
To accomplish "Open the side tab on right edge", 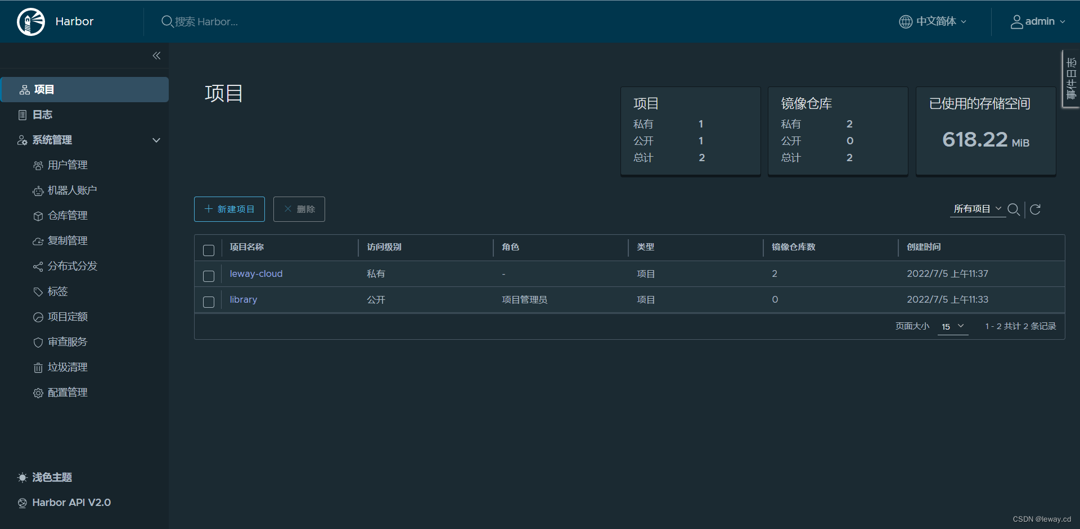I will [1070, 79].
